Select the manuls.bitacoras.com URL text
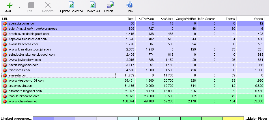This screenshot has width=269, height=122. coord(24,96)
